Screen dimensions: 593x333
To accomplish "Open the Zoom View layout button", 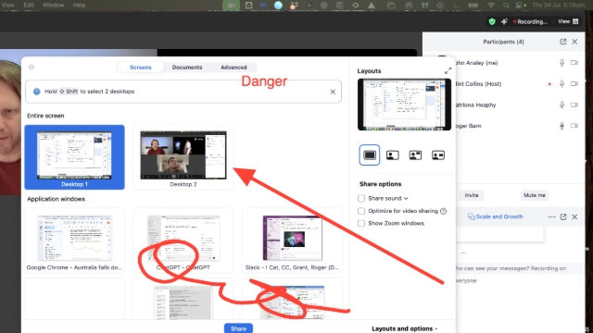I will pyautogui.click(x=568, y=21).
